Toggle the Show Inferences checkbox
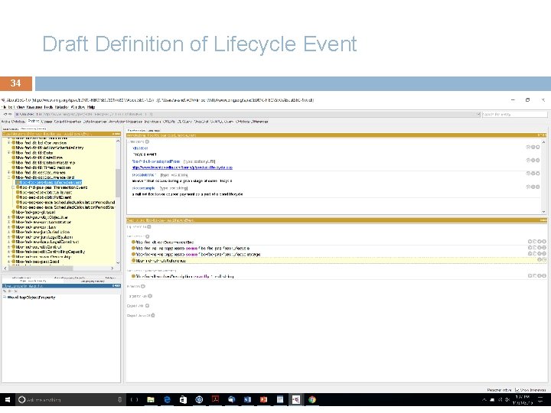This screenshot has width=551, height=413. click(517, 390)
